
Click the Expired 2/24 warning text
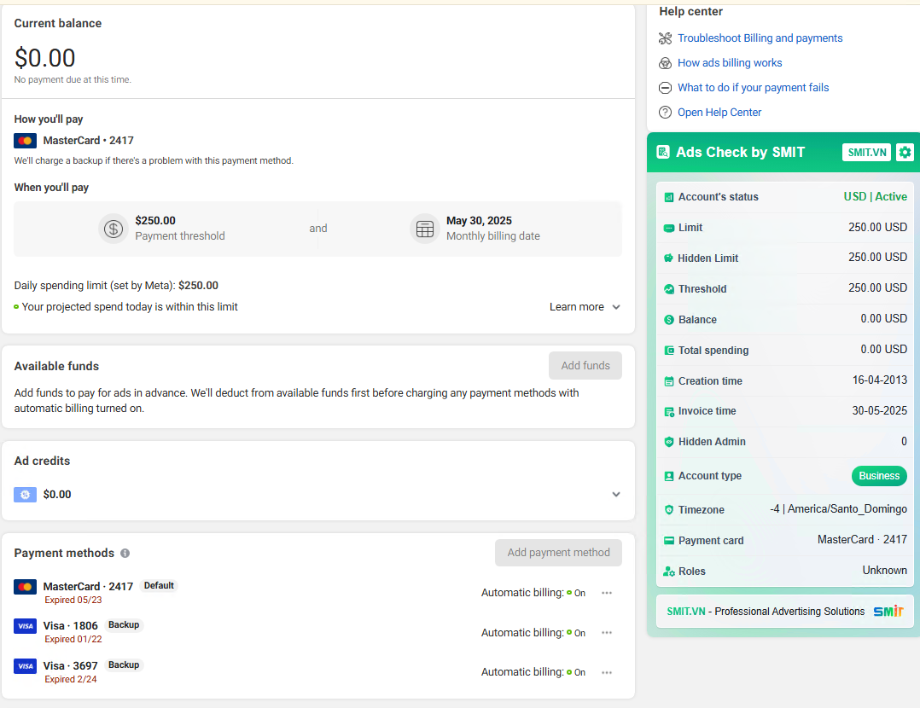[x=71, y=679]
